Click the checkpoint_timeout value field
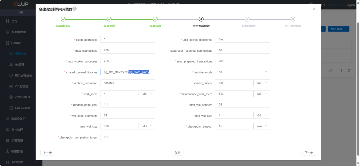Image resolution: width=360 pixels, height=166 pixels. (x=234, y=126)
